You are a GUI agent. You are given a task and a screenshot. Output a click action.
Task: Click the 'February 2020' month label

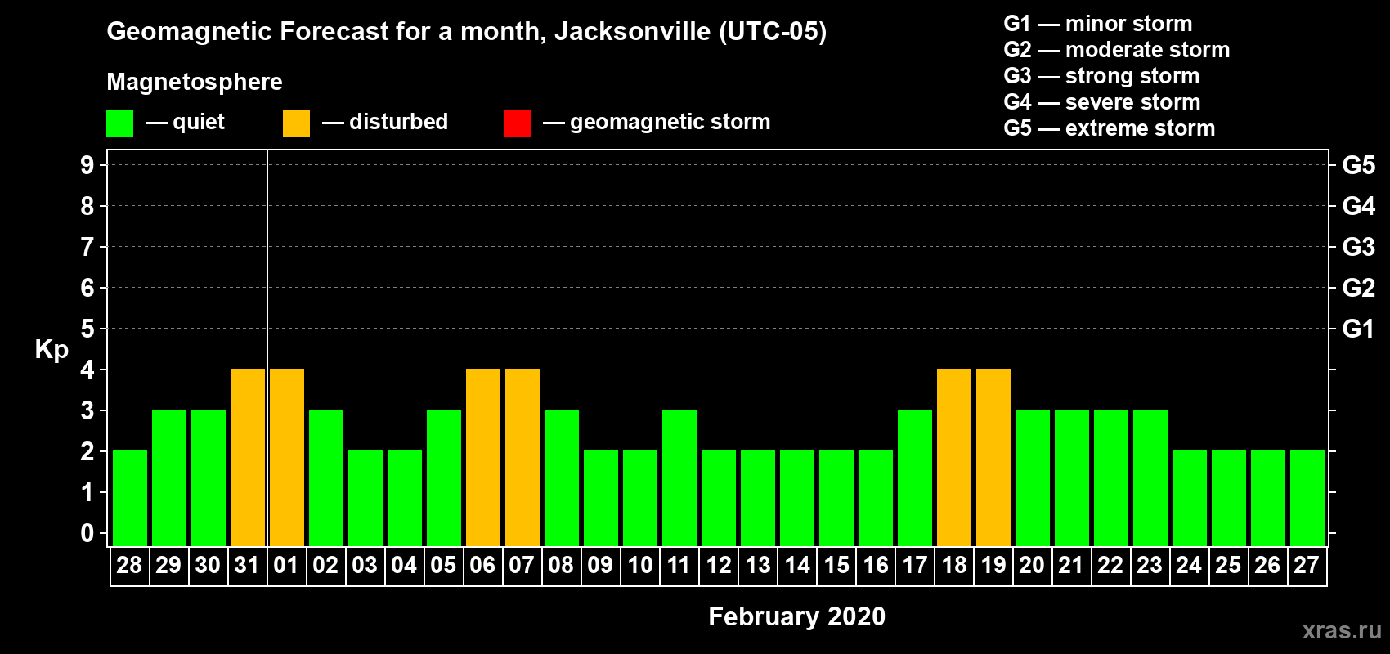[x=797, y=616]
